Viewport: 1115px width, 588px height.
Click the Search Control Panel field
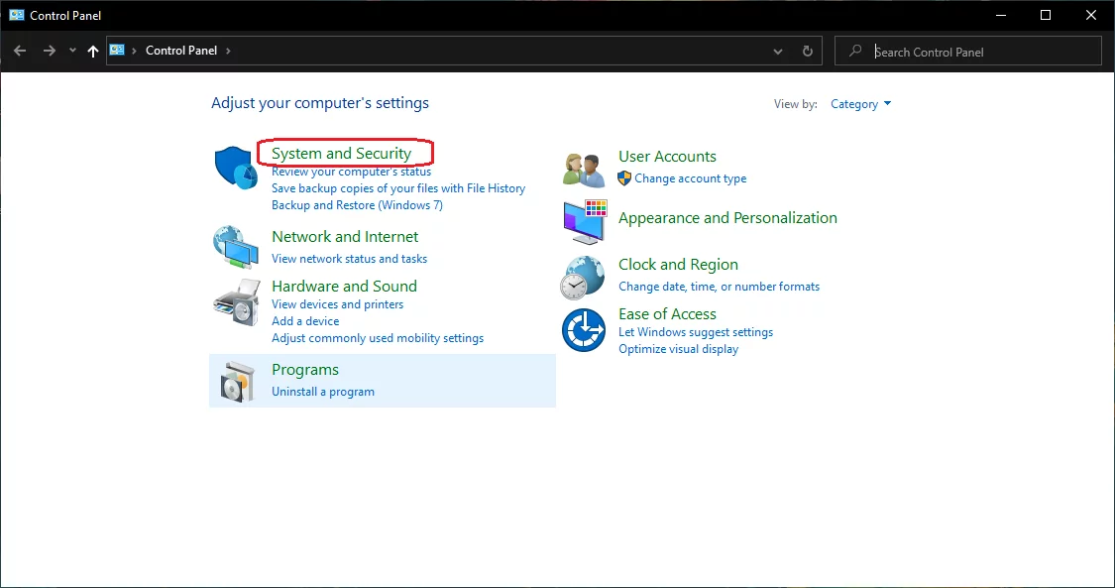pos(967,52)
